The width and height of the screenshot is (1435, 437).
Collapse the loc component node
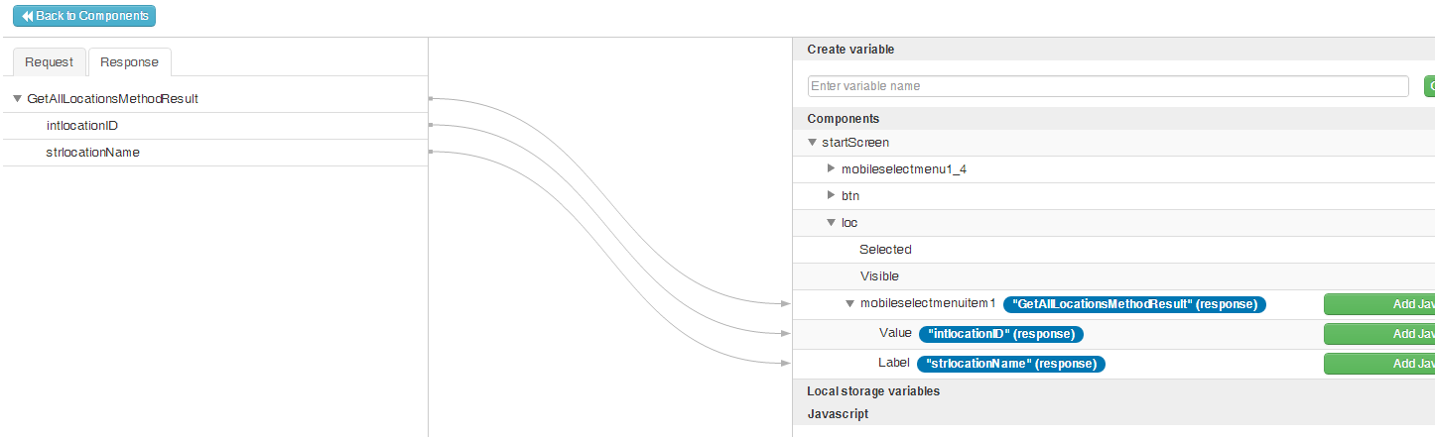pyautogui.click(x=832, y=223)
